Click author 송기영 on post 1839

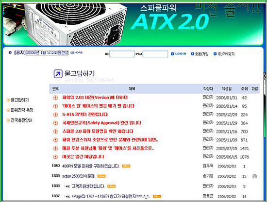(208, 176)
